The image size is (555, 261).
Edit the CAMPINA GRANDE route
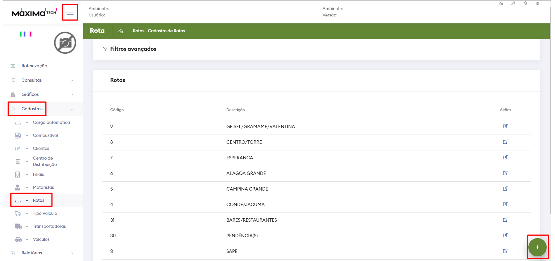point(505,189)
